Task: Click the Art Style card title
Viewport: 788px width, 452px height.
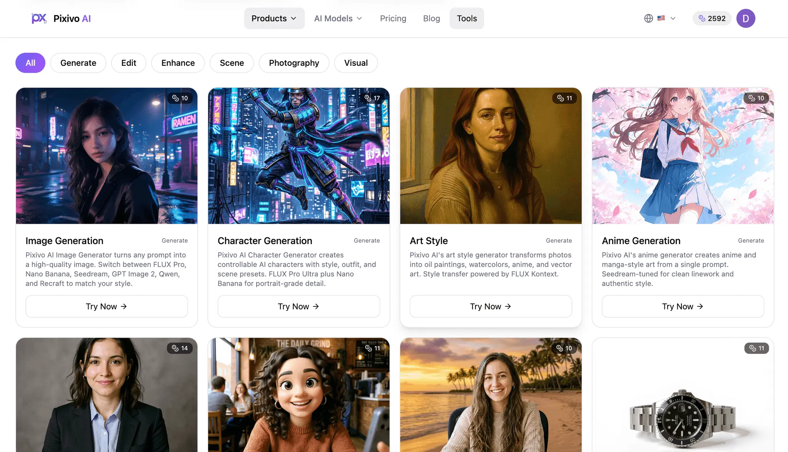Action: click(x=429, y=241)
